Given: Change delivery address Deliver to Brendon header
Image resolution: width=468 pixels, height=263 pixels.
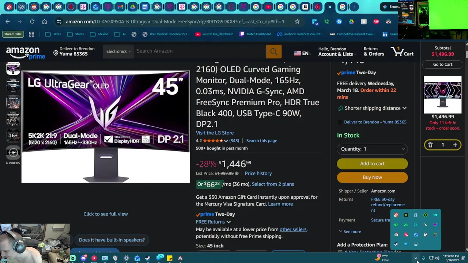Looking at the screenshot, I should point(74,52).
